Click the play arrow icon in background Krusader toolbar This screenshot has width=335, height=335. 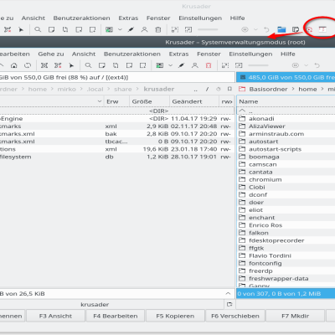pyautogui.click(x=21, y=29)
